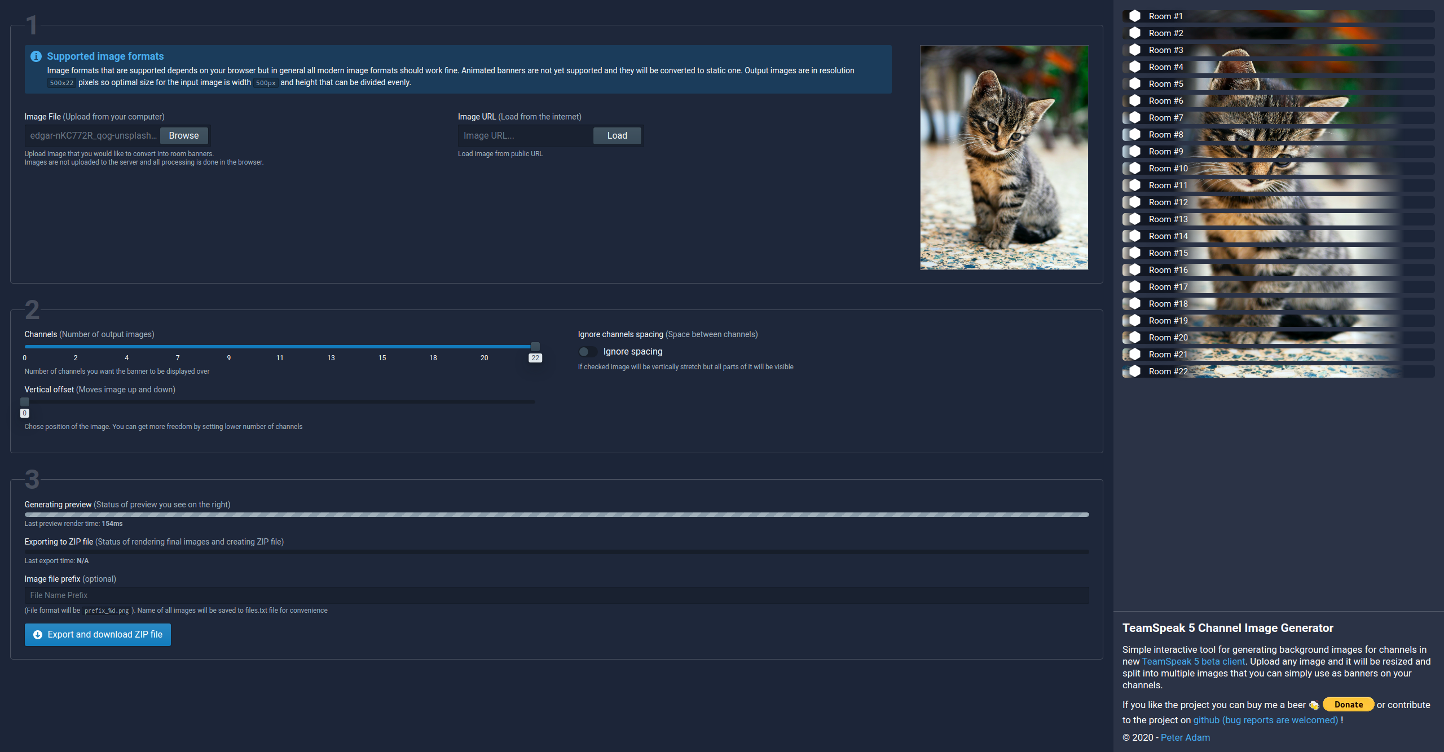Click the download icon on the Export button
This screenshot has height=752, width=1444.
tap(38, 635)
